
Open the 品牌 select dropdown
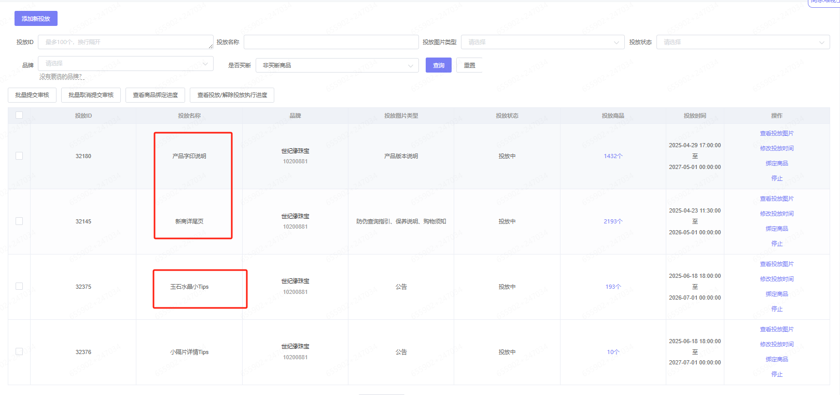click(x=125, y=63)
